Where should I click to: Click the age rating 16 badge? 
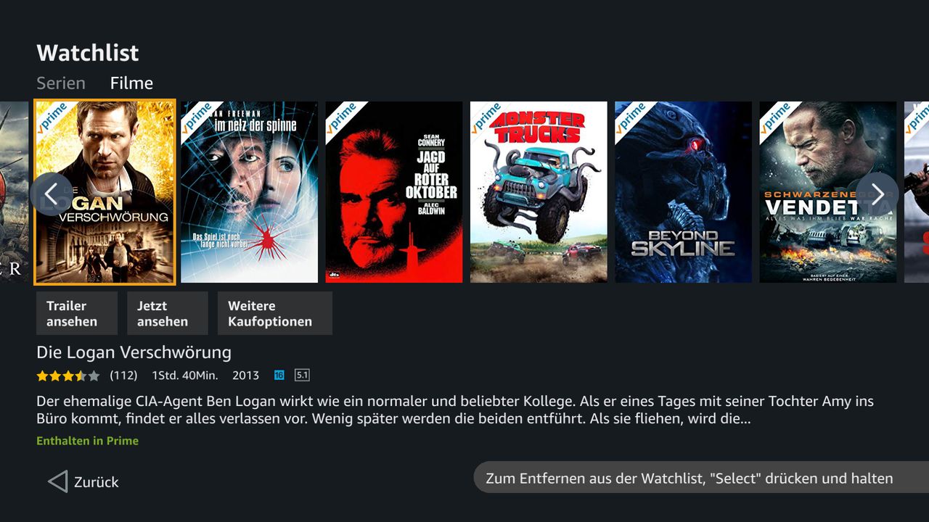[x=279, y=376]
